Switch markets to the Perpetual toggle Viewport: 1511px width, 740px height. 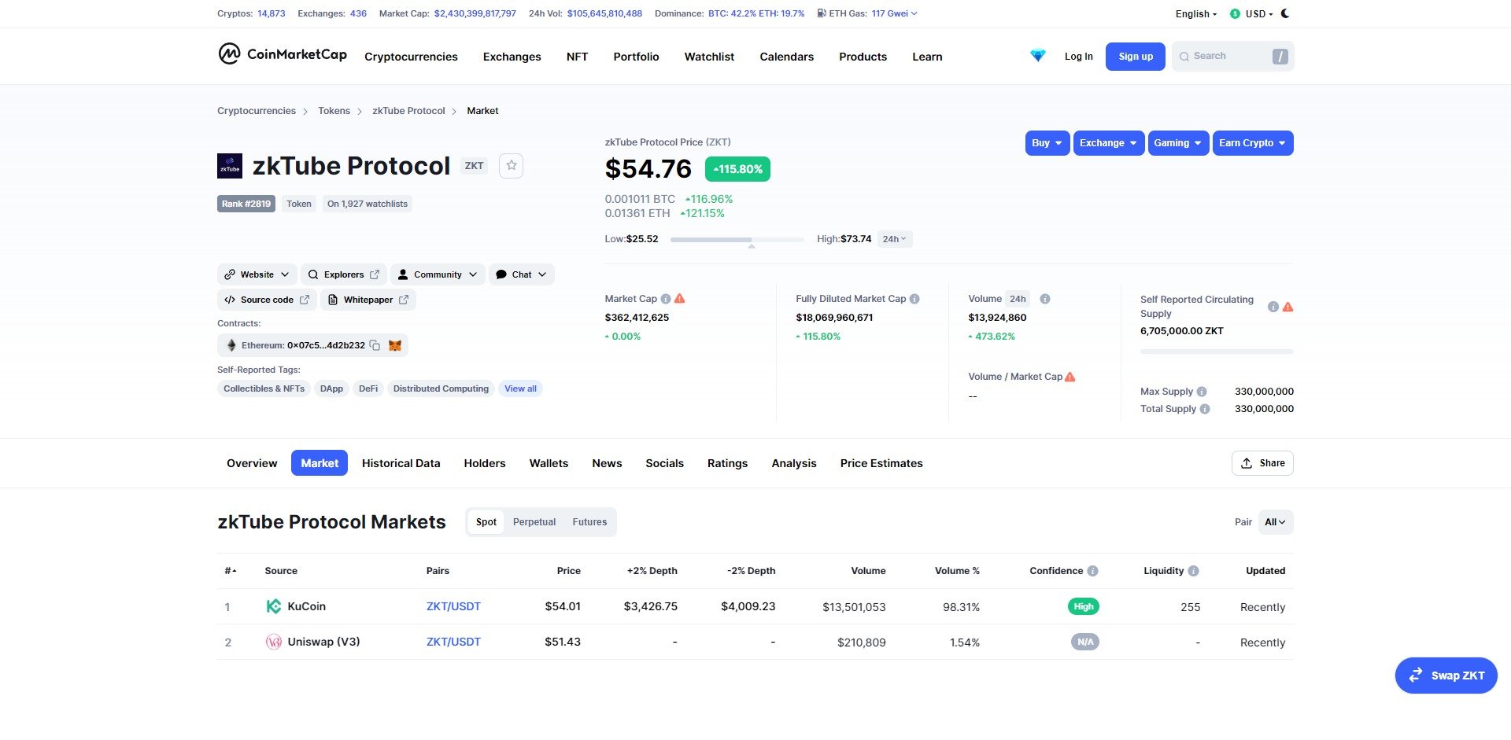tap(534, 521)
